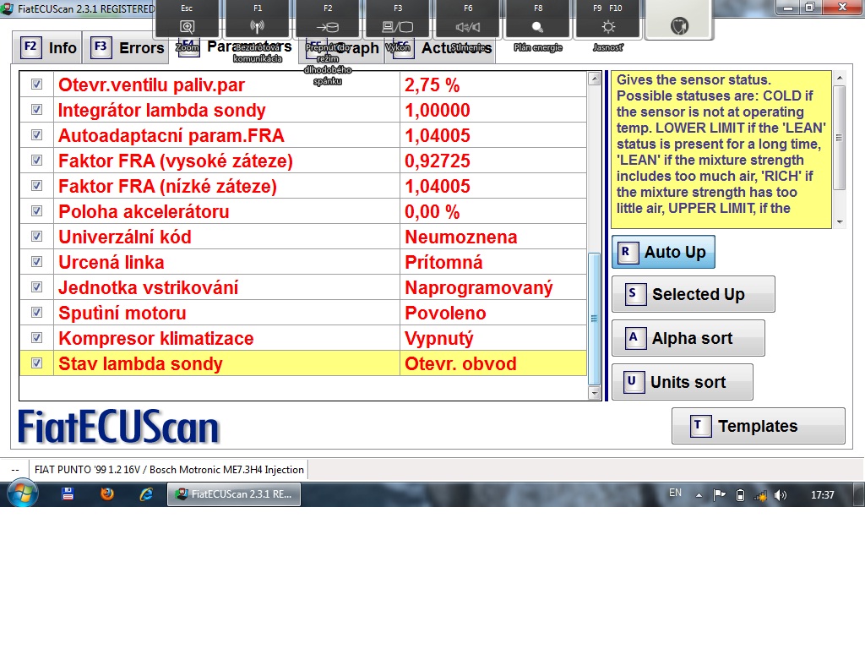Click the mute speaker F6 icon
Viewport: 865px width, 649px height.
pyautogui.click(x=468, y=26)
